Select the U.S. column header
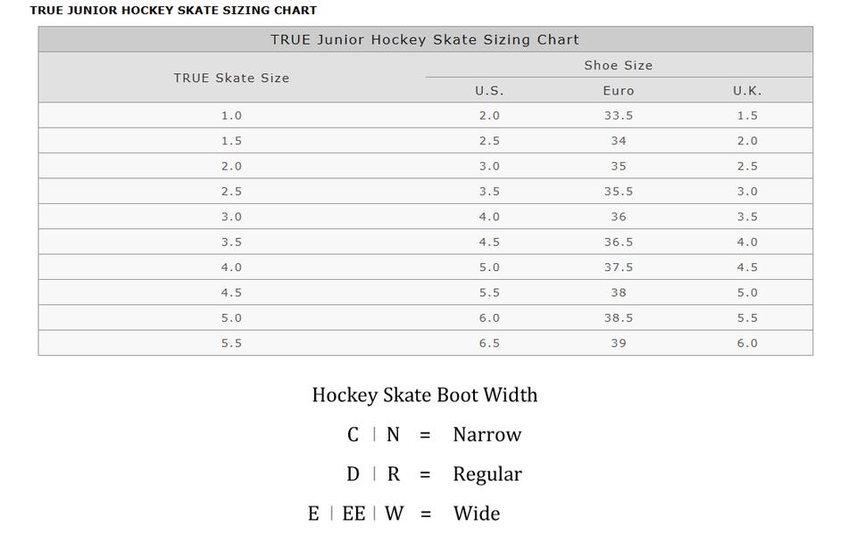Image resolution: width=857 pixels, height=551 pixels. pos(489,91)
